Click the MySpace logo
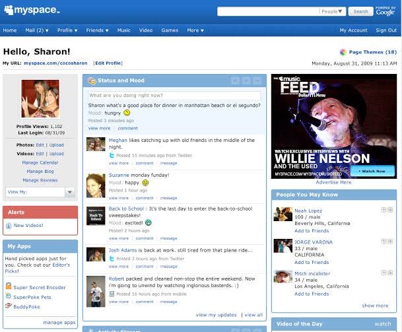 pos(32,10)
